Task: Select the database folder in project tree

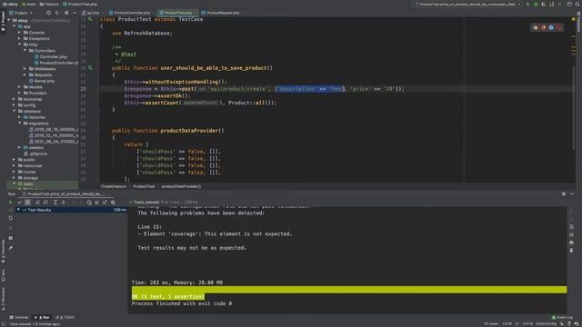Action: [x=32, y=111]
